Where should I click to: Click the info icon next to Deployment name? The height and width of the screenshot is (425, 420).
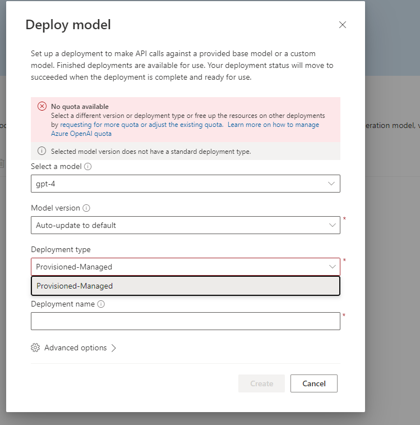click(x=101, y=304)
